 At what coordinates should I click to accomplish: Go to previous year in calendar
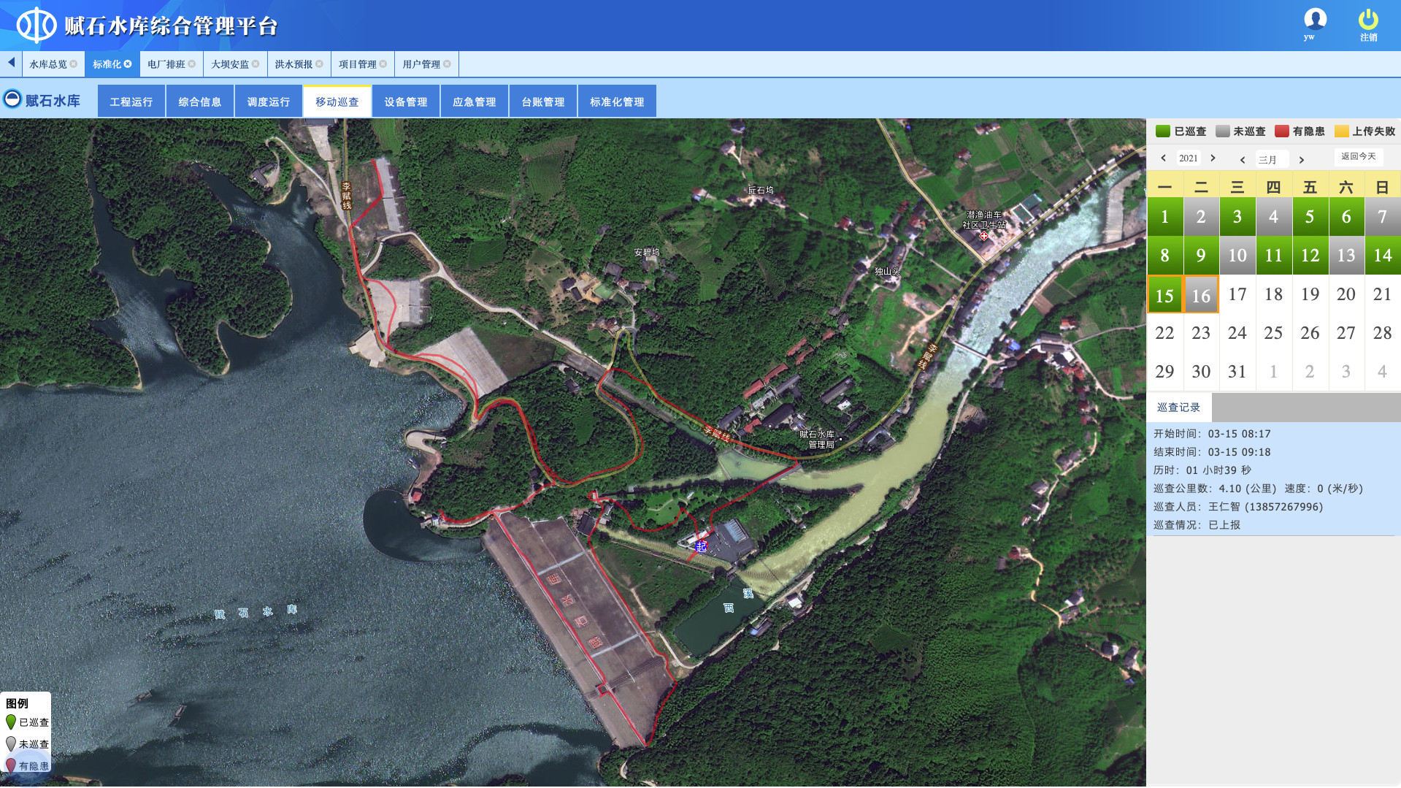[x=1163, y=158]
